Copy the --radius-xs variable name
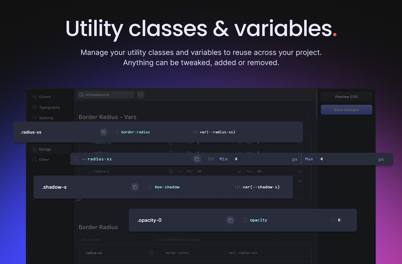Screen dimensions: 402x264 (197, 159)
